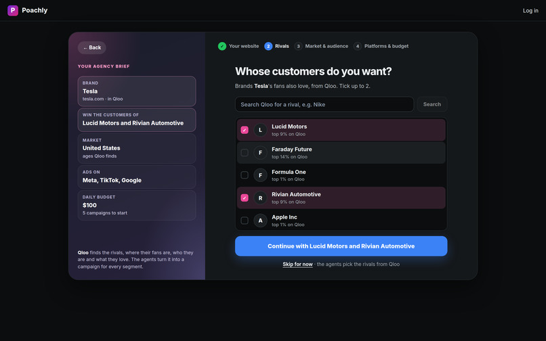Screen dimensions: 546x341
Task: Click 'tesla.com · in Qloo' text
Action: (x=102, y=99)
